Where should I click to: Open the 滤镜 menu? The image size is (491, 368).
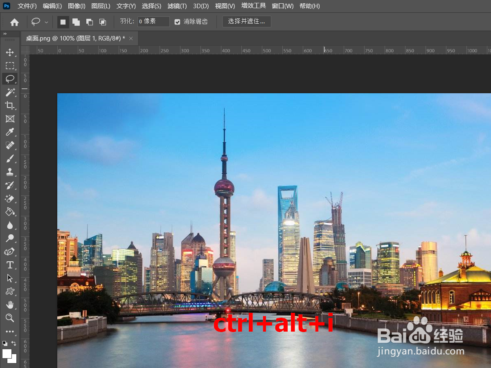pos(177,6)
